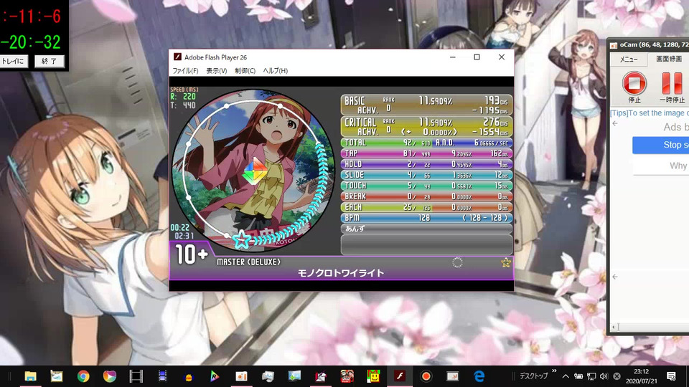Click the CRITICAL ACHV. row

426,127
